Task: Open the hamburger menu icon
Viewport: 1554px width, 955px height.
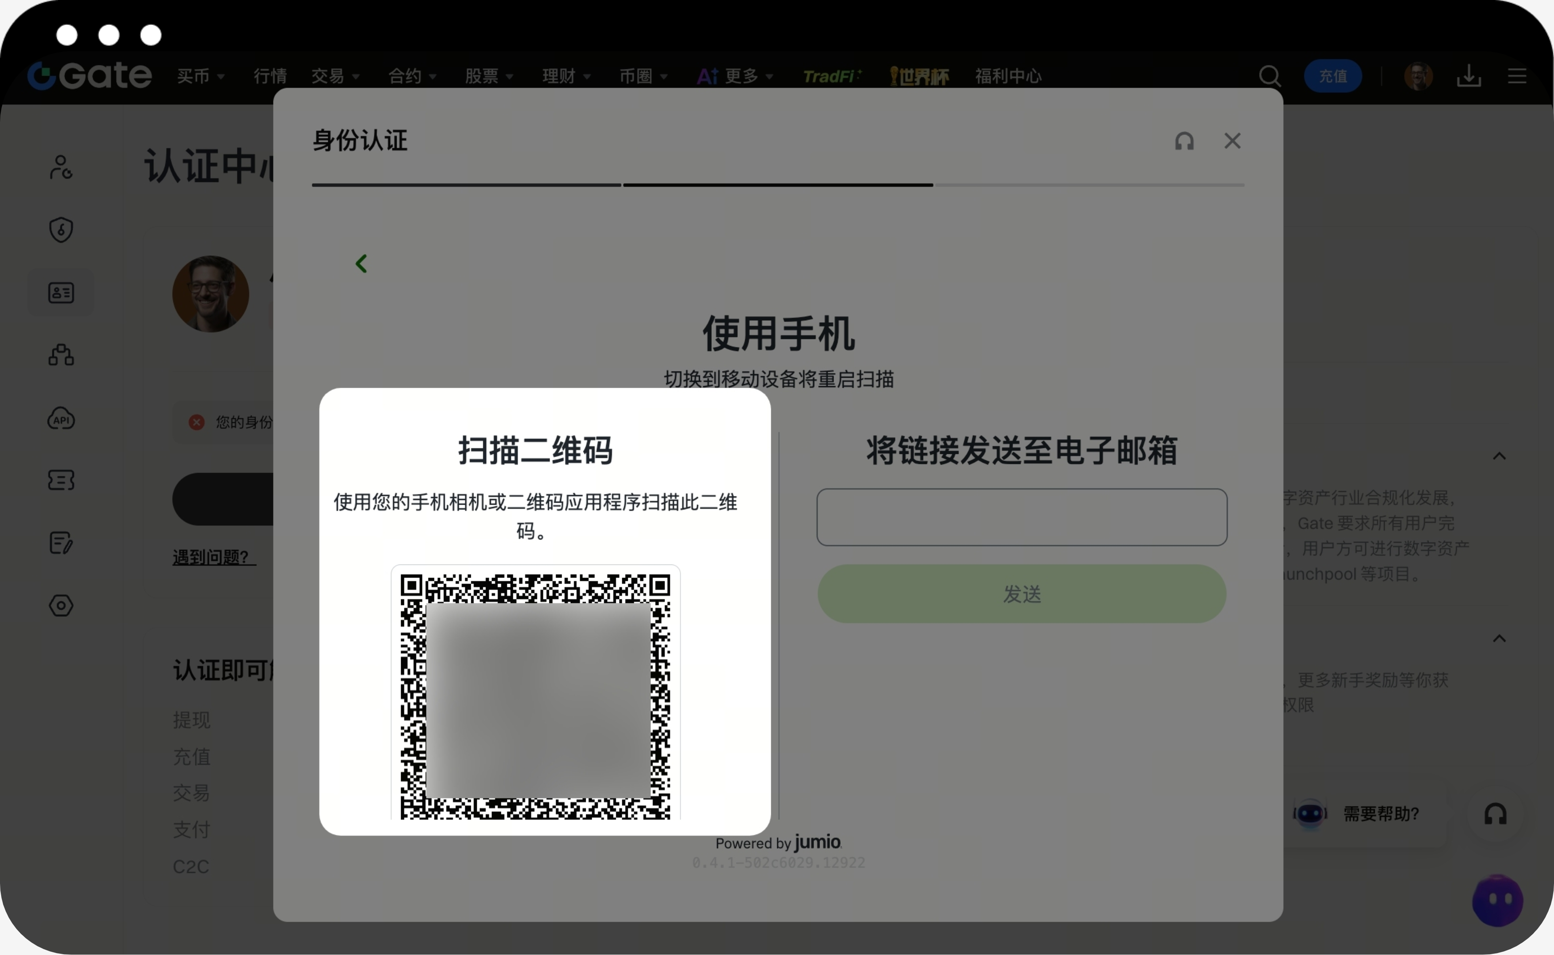Action: [x=1517, y=77]
